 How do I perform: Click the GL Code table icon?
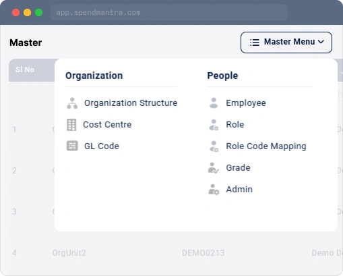pyautogui.click(x=72, y=146)
